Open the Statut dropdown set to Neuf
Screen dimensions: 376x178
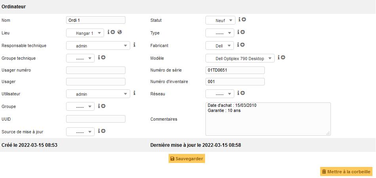pos(220,20)
